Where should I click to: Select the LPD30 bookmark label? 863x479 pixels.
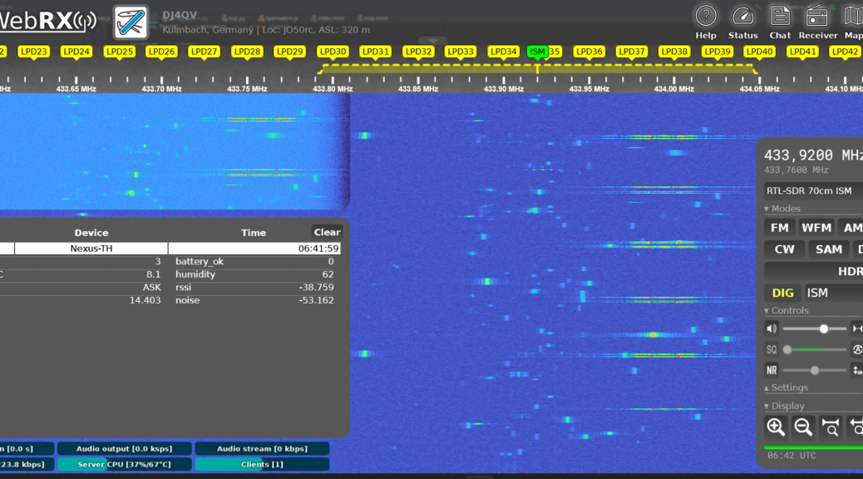coord(333,52)
